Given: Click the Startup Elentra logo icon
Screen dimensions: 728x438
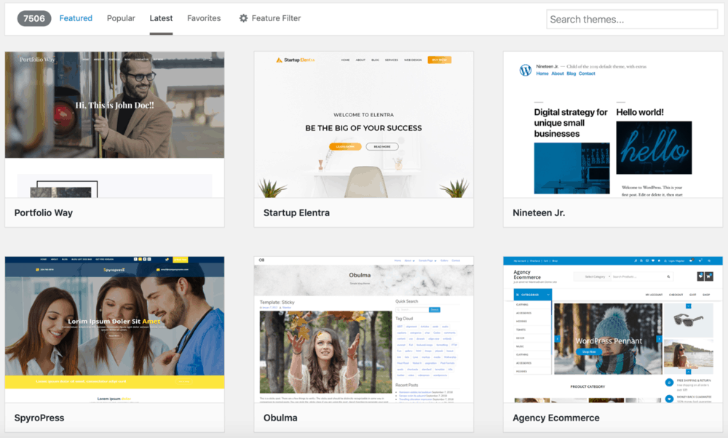Looking at the screenshot, I should tap(278, 60).
